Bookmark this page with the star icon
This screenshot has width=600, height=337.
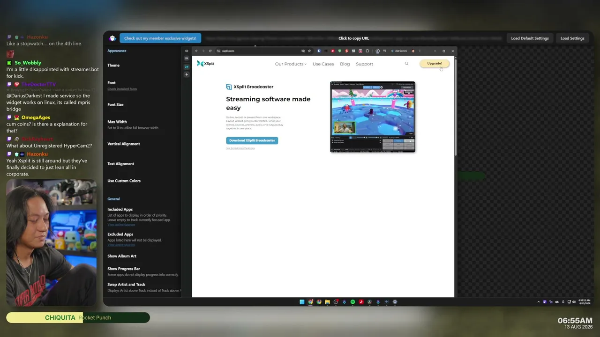(309, 51)
